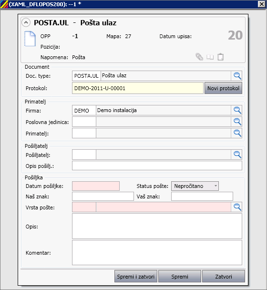The width and height of the screenshot is (267, 290).
Task: Click into the Naš znak field
Action: click(103, 196)
